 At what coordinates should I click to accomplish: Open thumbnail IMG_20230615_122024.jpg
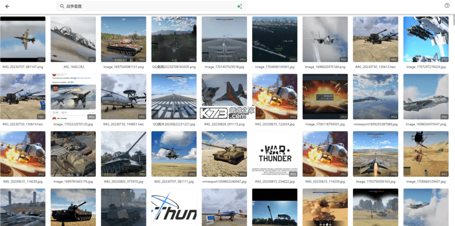tap(275, 97)
